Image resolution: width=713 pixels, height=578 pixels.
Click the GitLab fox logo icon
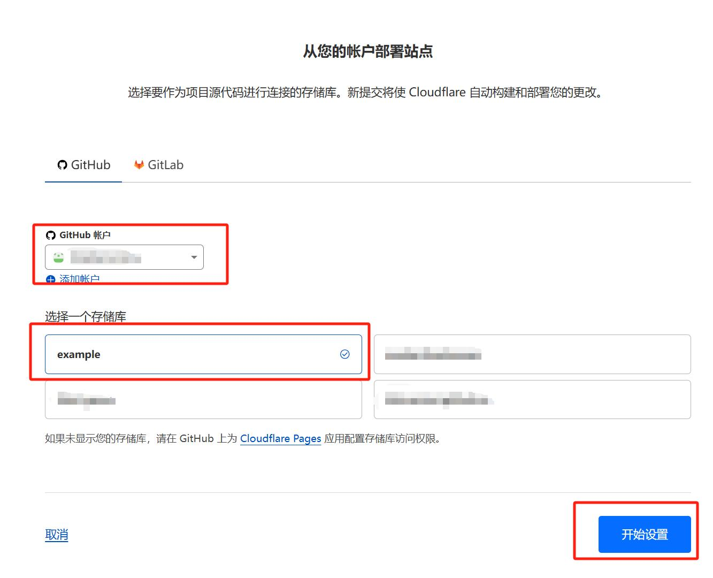[139, 165]
